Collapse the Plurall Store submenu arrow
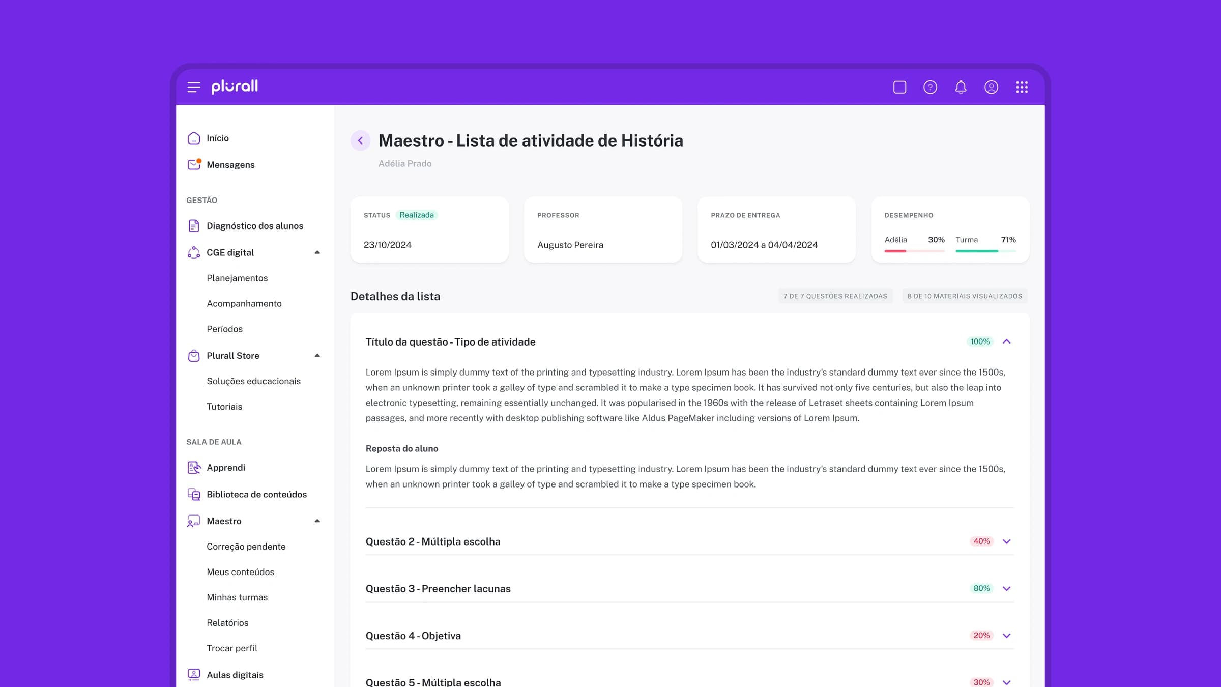The image size is (1221, 687). pyautogui.click(x=317, y=356)
